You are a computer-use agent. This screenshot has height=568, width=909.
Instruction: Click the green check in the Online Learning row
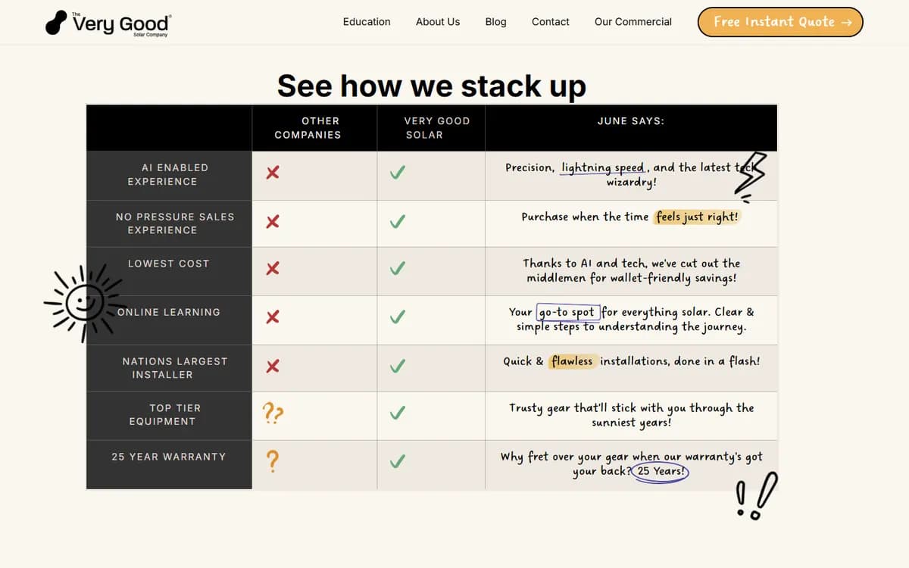click(397, 317)
